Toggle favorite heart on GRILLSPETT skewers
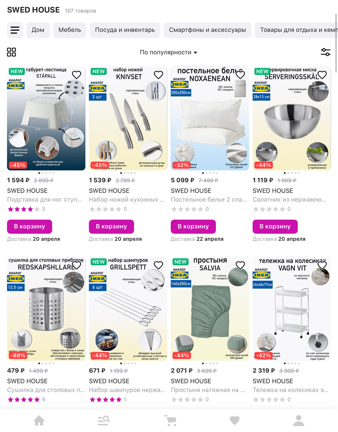Image resolution: width=338 pixels, height=432 pixels. pos(158,265)
